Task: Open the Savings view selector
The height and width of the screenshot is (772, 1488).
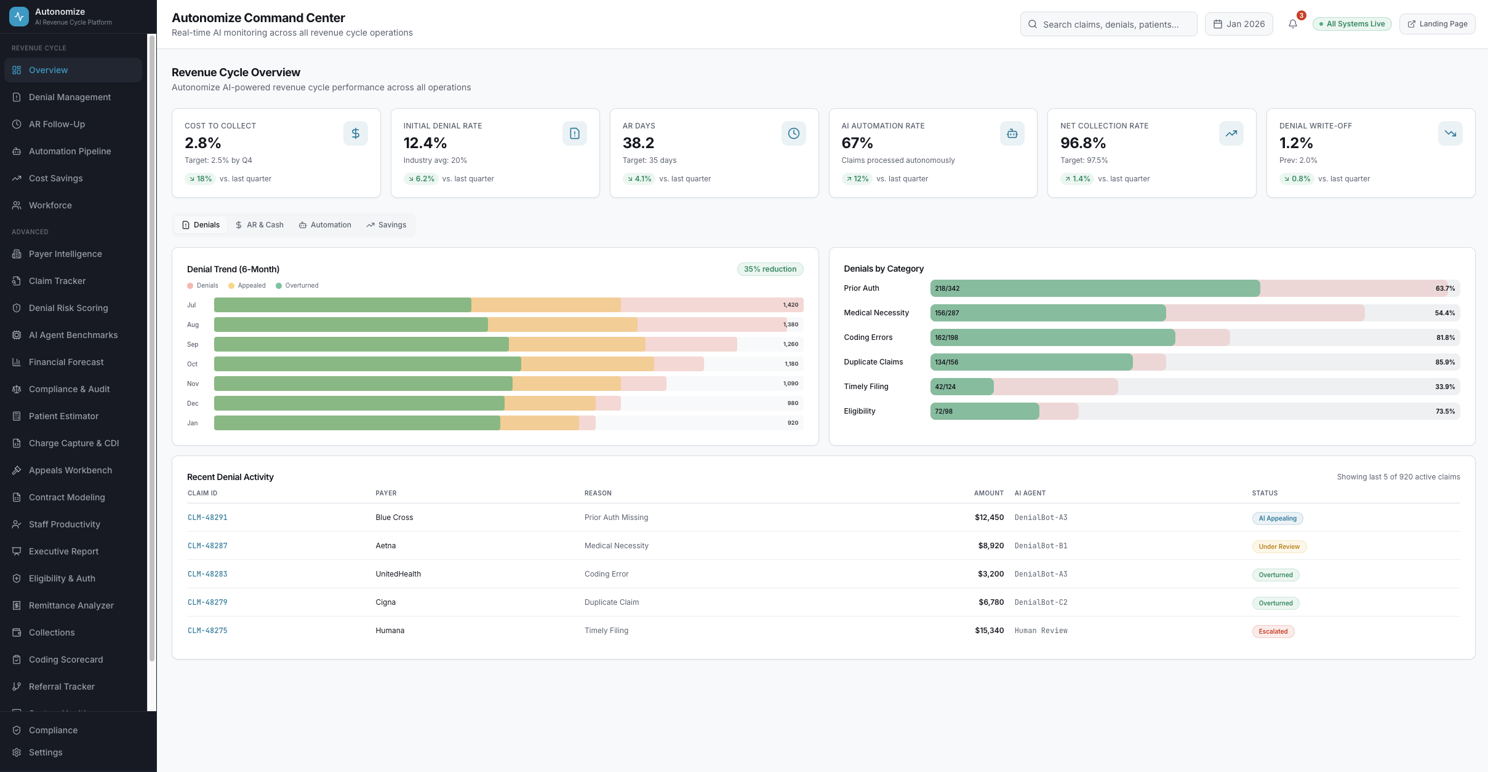Action: point(386,224)
